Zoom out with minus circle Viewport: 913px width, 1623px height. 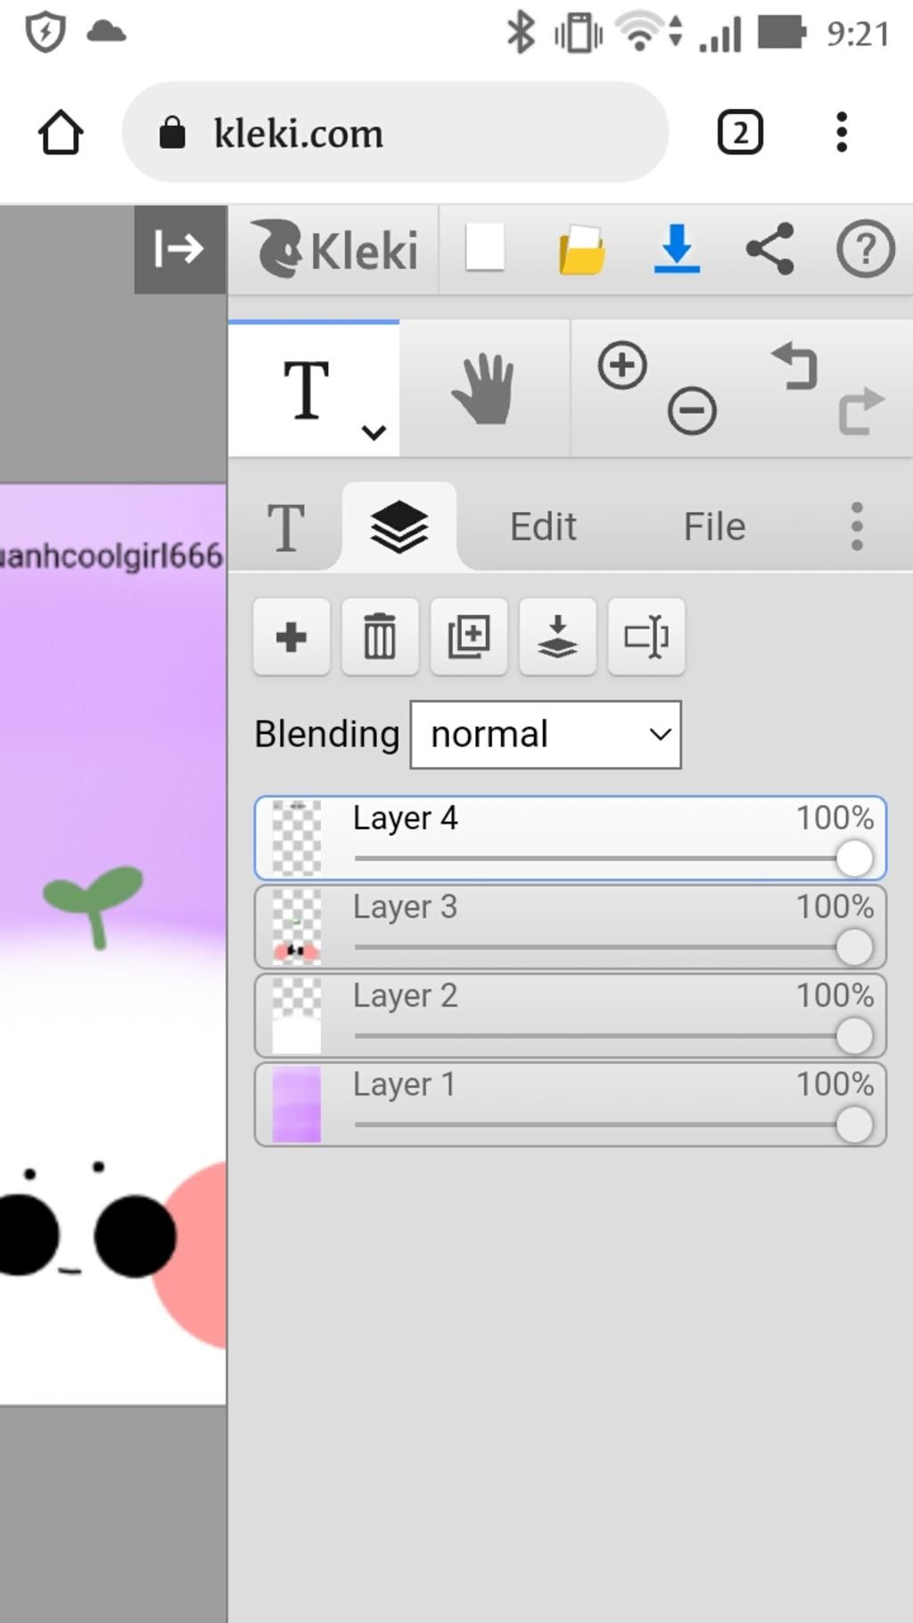tap(692, 412)
